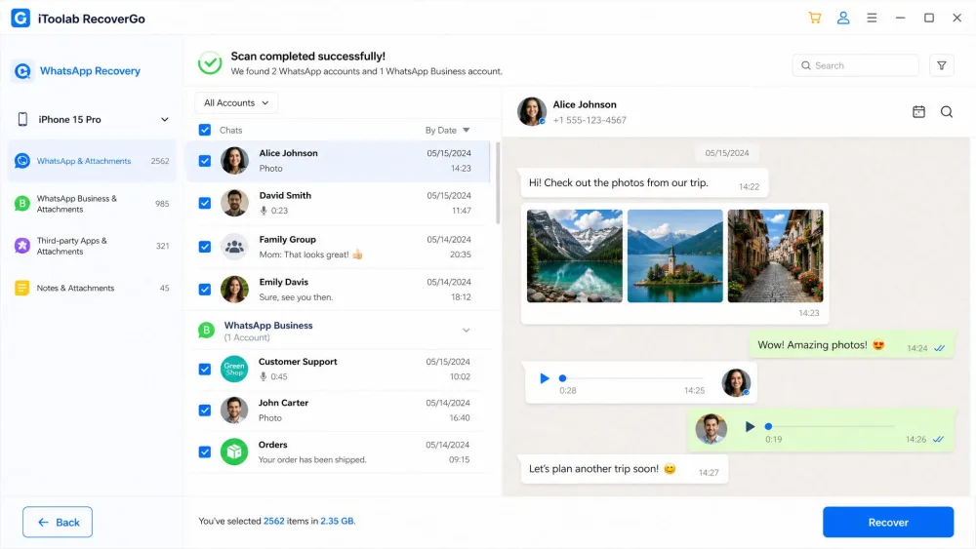Click the Search input field
The width and height of the screenshot is (976, 549).
click(x=855, y=65)
